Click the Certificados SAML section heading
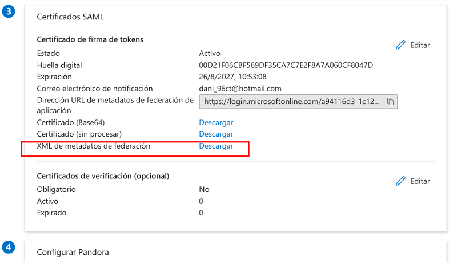457x264 pixels. tap(70, 17)
